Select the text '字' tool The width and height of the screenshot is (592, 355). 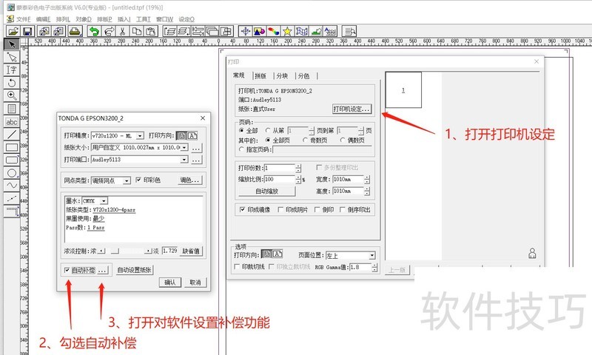[12, 70]
